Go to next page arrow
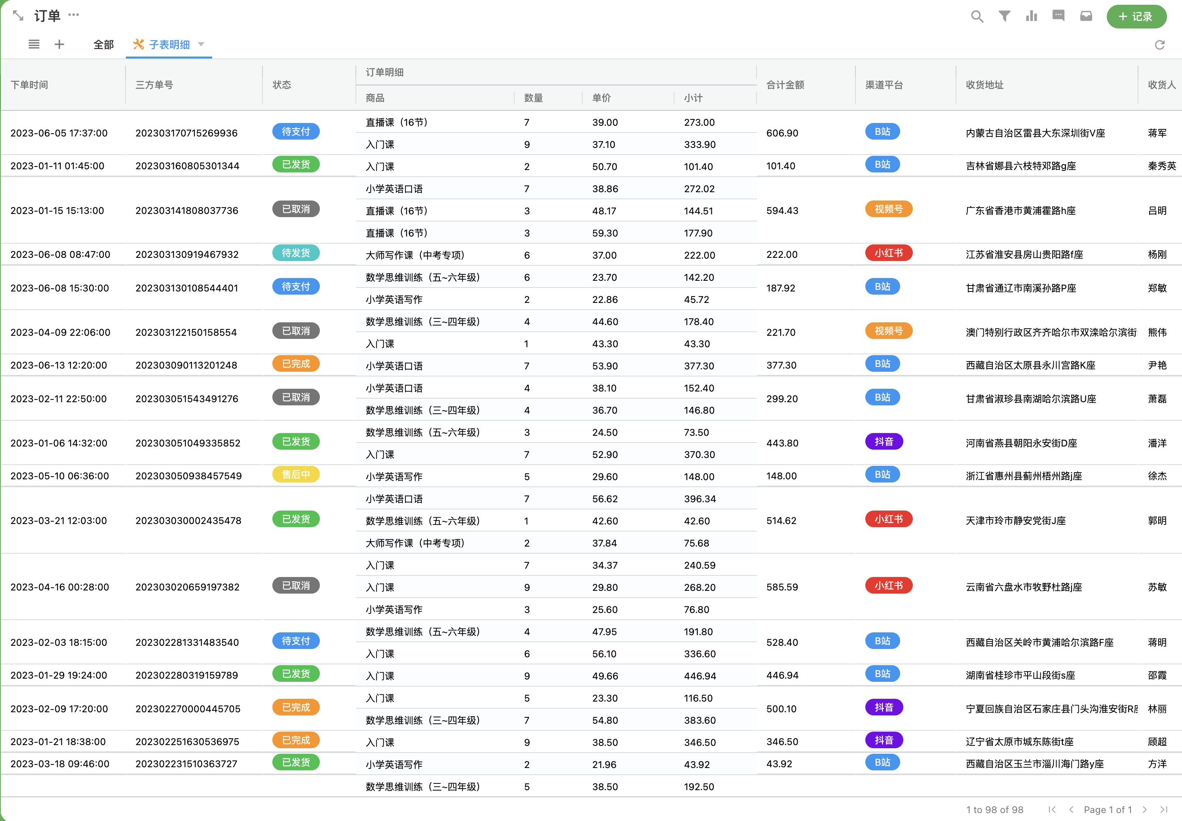This screenshot has width=1182, height=821. click(1145, 809)
